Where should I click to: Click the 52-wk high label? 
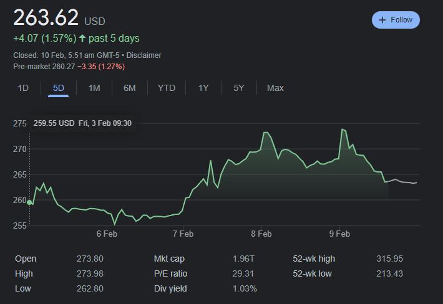click(314, 259)
